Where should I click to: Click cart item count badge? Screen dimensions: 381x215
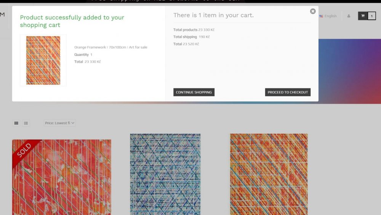pyautogui.click(x=371, y=16)
